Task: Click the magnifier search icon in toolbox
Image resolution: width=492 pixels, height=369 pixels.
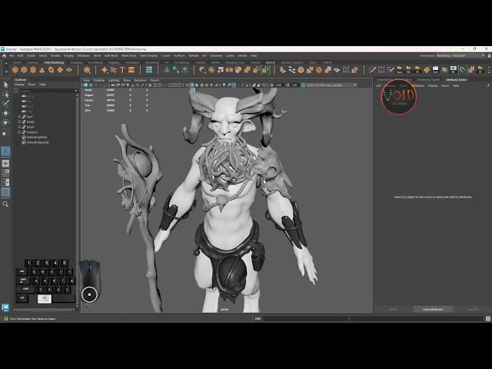Action: pos(5,204)
